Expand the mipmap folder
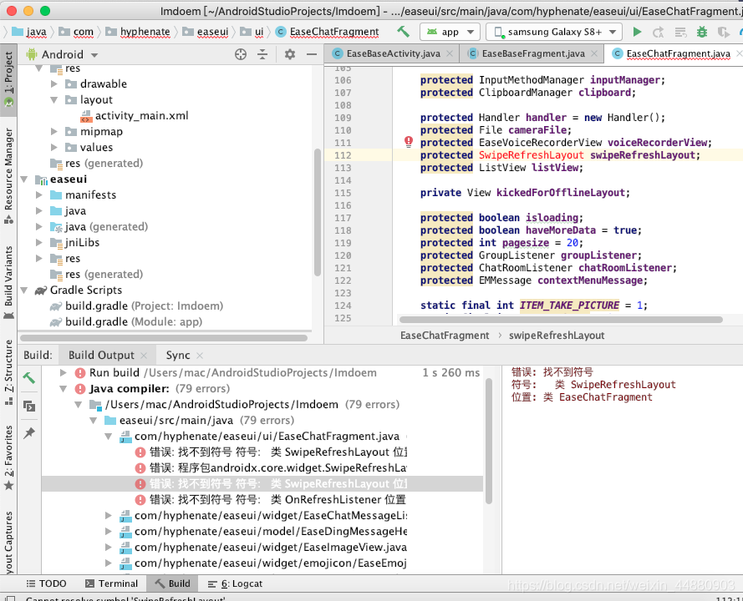This screenshot has height=601, width=743. click(x=54, y=132)
